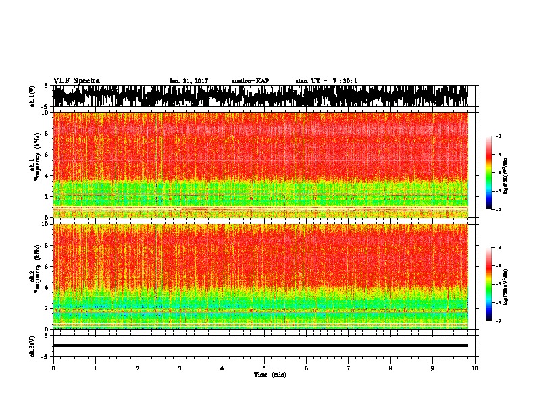Pick the ch.2 color scale bar
The height and width of the screenshot is (413, 535).
tap(488, 284)
